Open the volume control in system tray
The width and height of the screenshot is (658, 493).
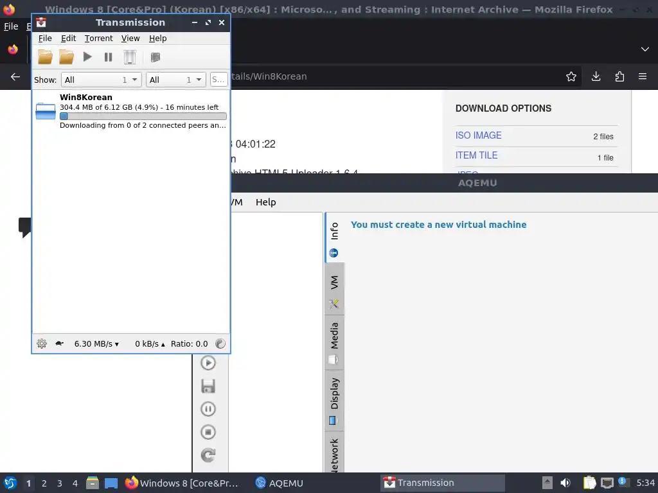click(565, 483)
